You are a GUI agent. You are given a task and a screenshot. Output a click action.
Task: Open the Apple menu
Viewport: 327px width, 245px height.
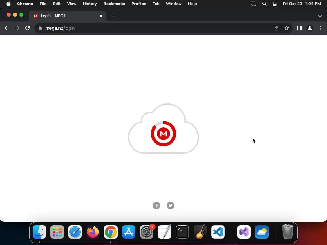(8, 4)
